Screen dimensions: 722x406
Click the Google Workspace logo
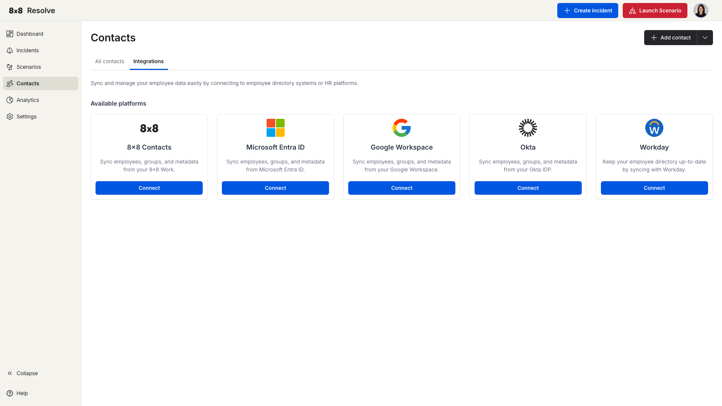coord(402,128)
